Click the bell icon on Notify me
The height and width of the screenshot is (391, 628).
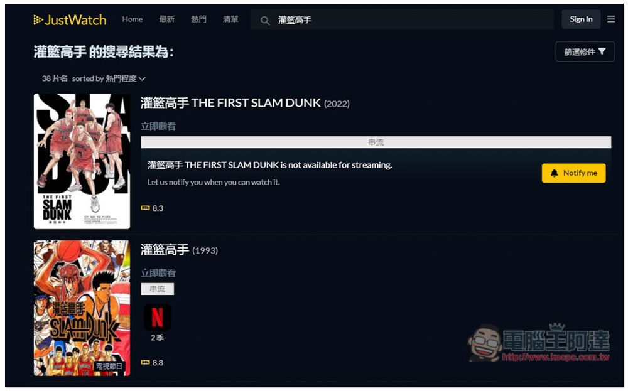(554, 173)
